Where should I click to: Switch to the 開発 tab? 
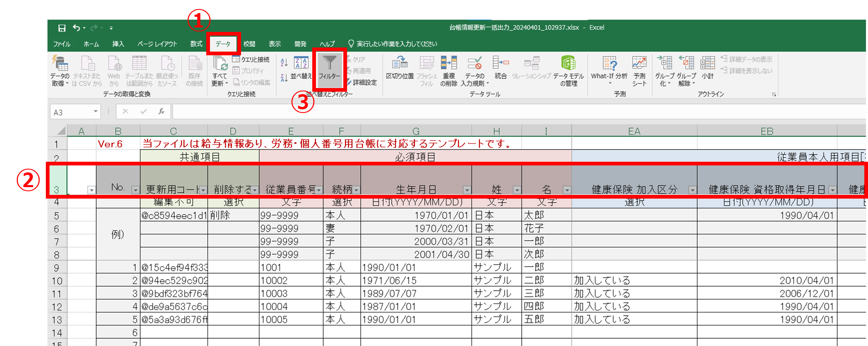click(x=300, y=44)
